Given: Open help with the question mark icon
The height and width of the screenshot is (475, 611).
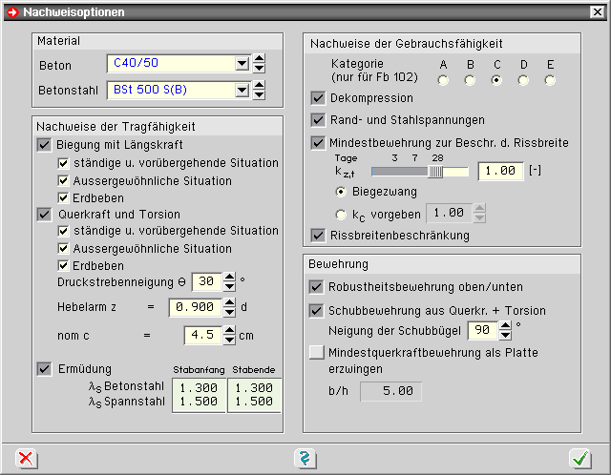Looking at the screenshot, I should tap(305, 459).
